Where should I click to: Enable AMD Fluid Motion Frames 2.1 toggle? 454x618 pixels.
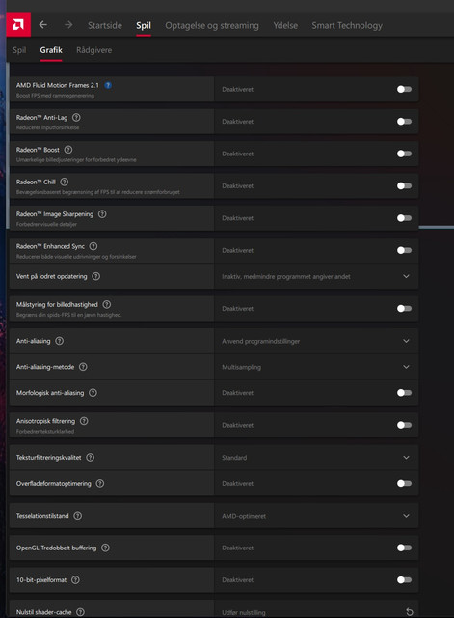(404, 89)
